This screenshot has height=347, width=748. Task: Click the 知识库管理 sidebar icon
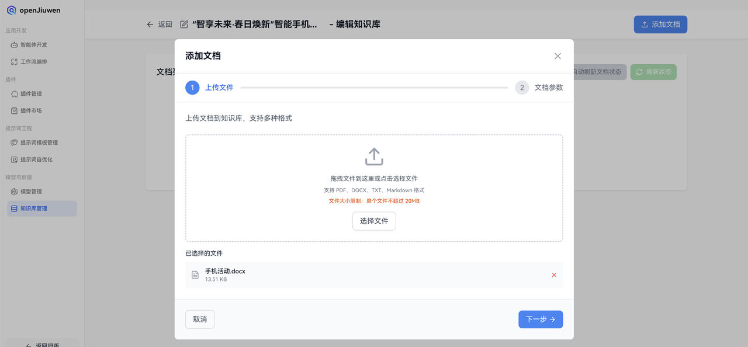point(13,208)
